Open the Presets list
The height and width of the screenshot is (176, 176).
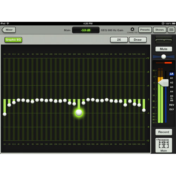pos(145,30)
